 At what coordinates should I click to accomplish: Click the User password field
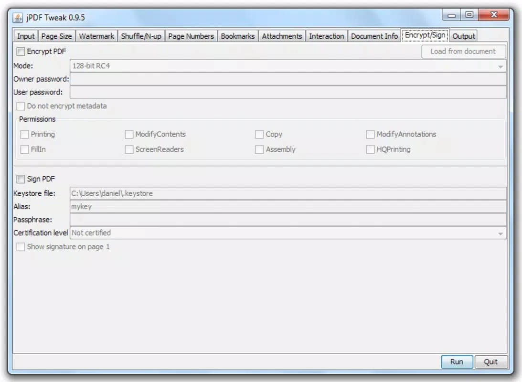288,92
